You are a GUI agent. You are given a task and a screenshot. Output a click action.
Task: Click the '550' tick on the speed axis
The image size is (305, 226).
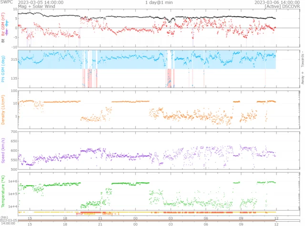[x=14, y=160]
